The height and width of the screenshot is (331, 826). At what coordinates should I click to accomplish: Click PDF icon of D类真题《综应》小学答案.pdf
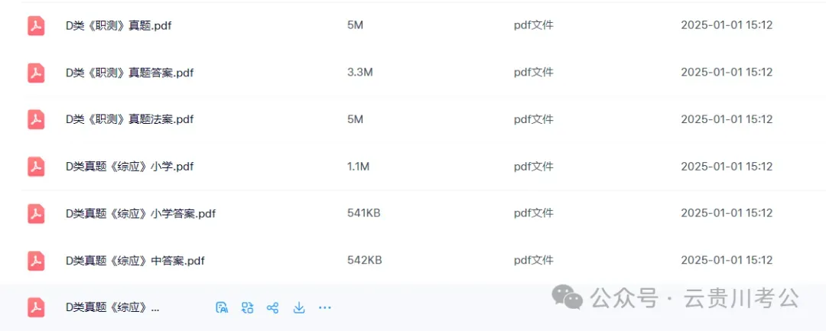click(36, 213)
